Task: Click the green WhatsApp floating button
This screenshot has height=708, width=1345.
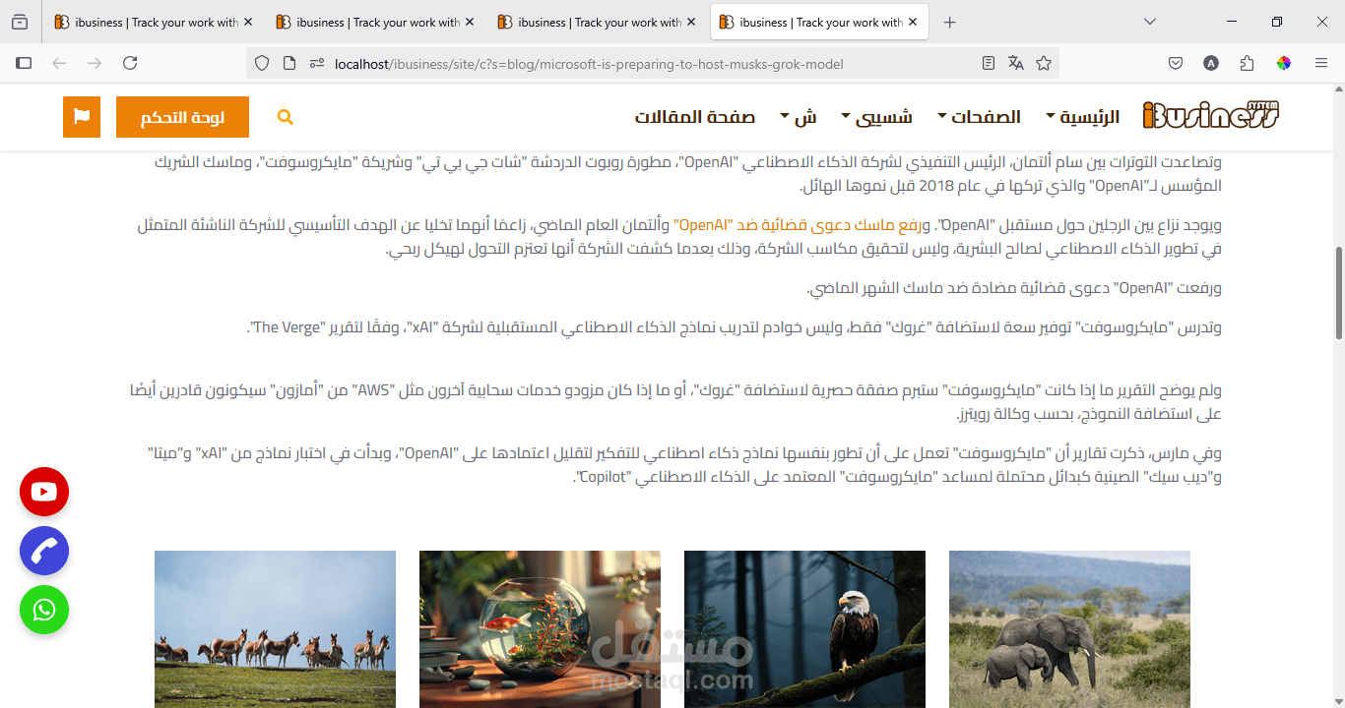Action: 44,610
